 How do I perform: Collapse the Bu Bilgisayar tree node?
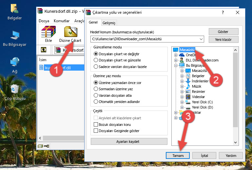coord(176,65)
